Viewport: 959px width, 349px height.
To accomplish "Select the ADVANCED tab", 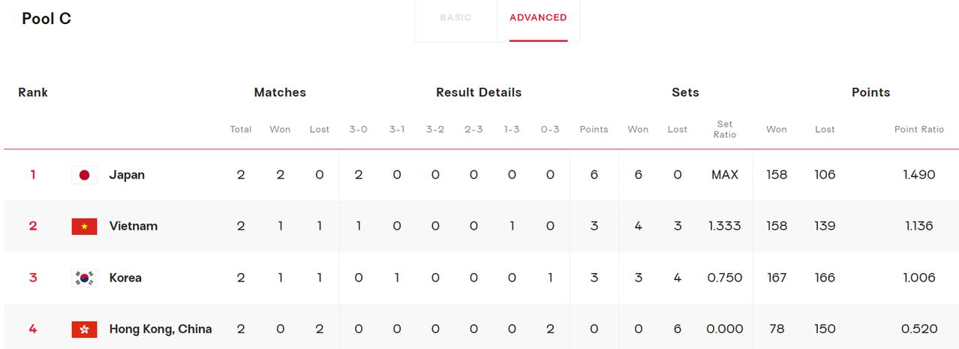I will pyautogui.click(x=538, y=17).
